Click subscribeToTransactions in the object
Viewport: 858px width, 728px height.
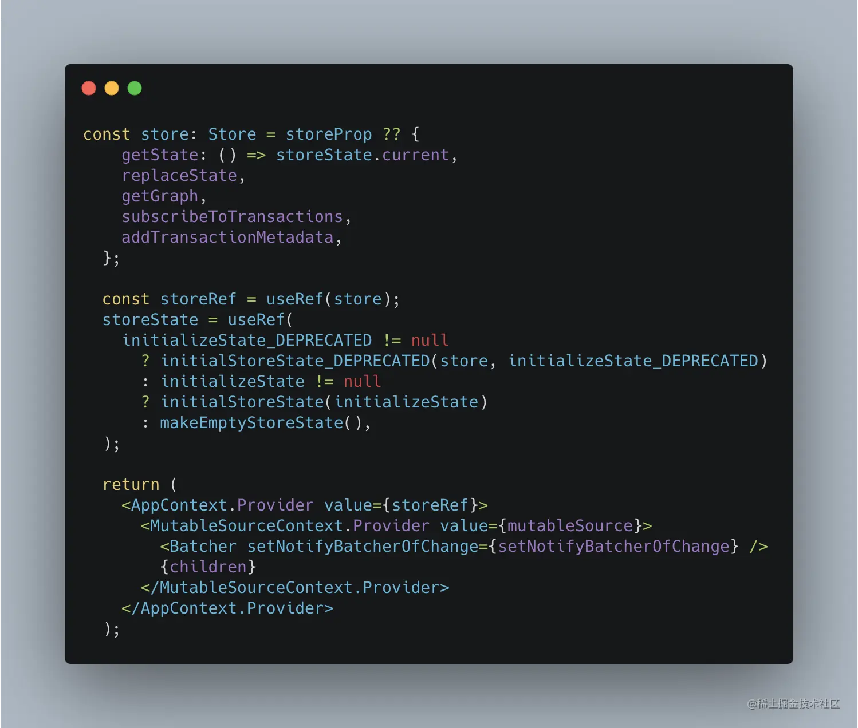tap(232, 217)
